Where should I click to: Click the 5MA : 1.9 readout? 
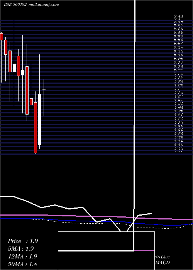pyautogui.click(x=21, y=249)
